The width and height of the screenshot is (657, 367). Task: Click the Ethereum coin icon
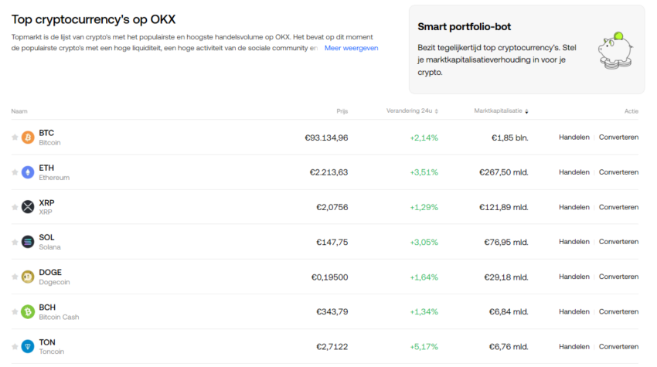point(28,172)
